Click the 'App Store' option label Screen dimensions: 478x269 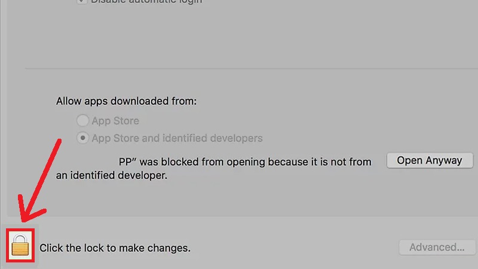(x=115, y=121)
